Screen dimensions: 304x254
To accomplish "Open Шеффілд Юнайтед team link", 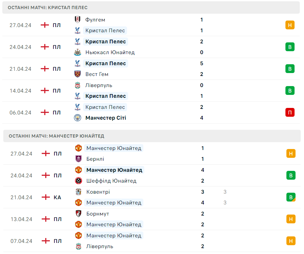I will point(111,181).
